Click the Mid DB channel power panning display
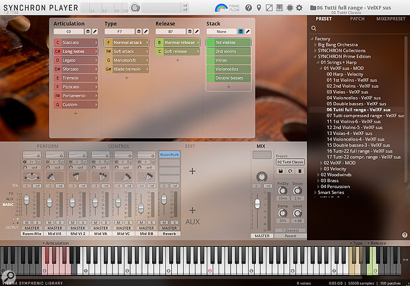Screen dimensions: 410x286 (146, 177)
